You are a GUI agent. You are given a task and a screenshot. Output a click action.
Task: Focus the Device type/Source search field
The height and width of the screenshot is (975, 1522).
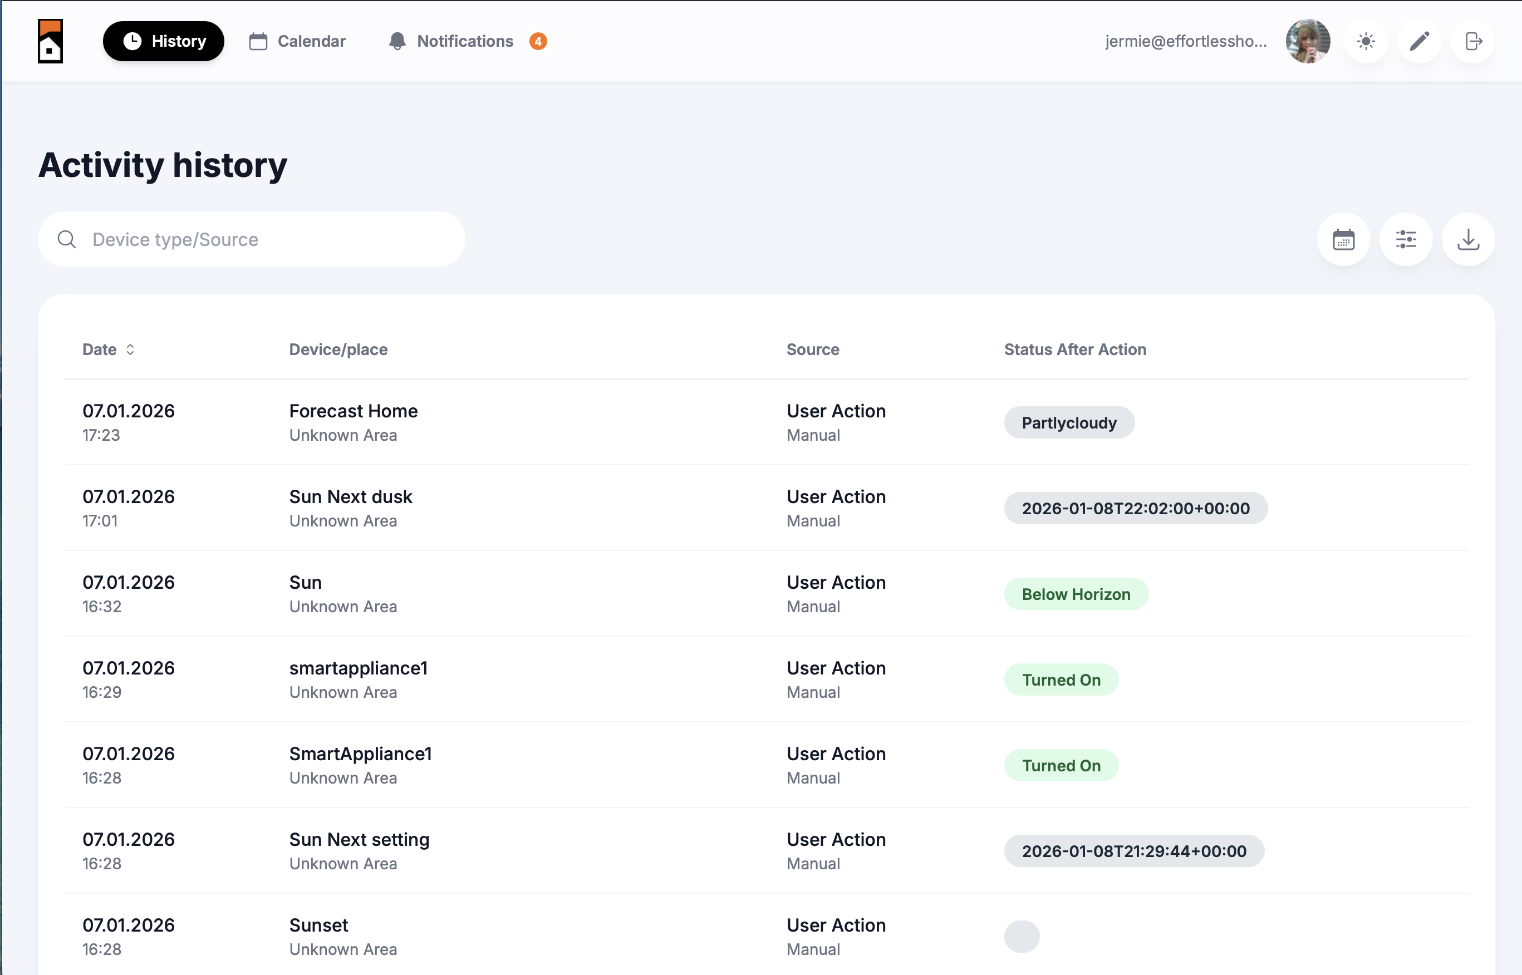[x=266, y=239]
